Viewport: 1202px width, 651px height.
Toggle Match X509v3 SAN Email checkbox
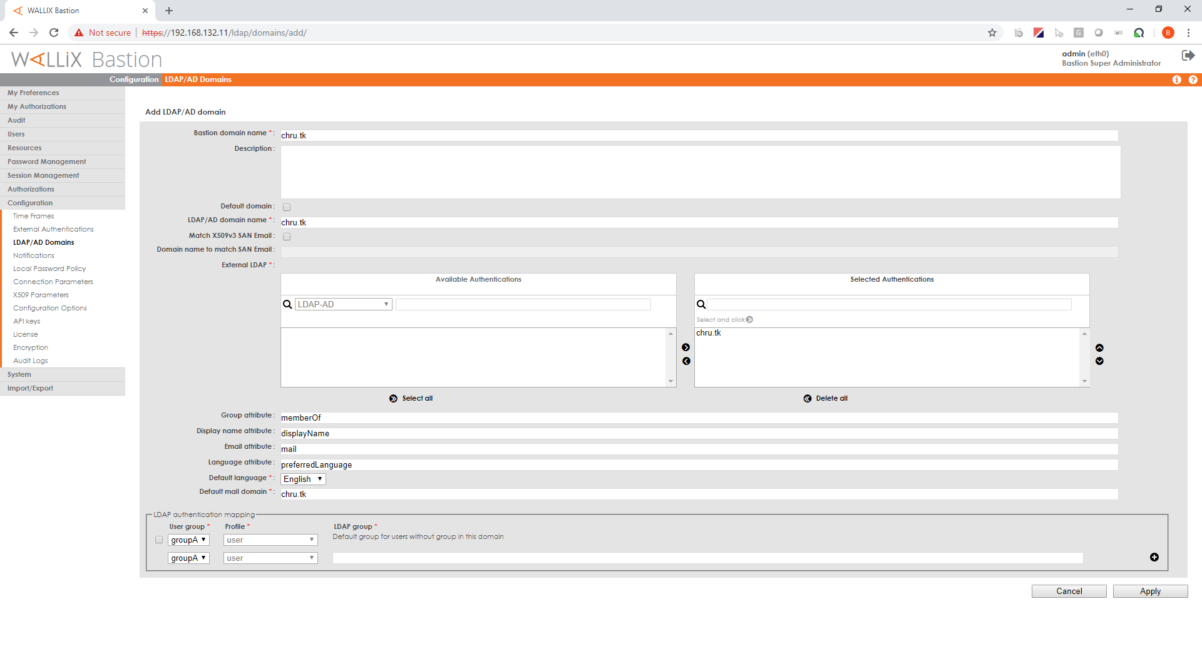(x=287, y=237)
